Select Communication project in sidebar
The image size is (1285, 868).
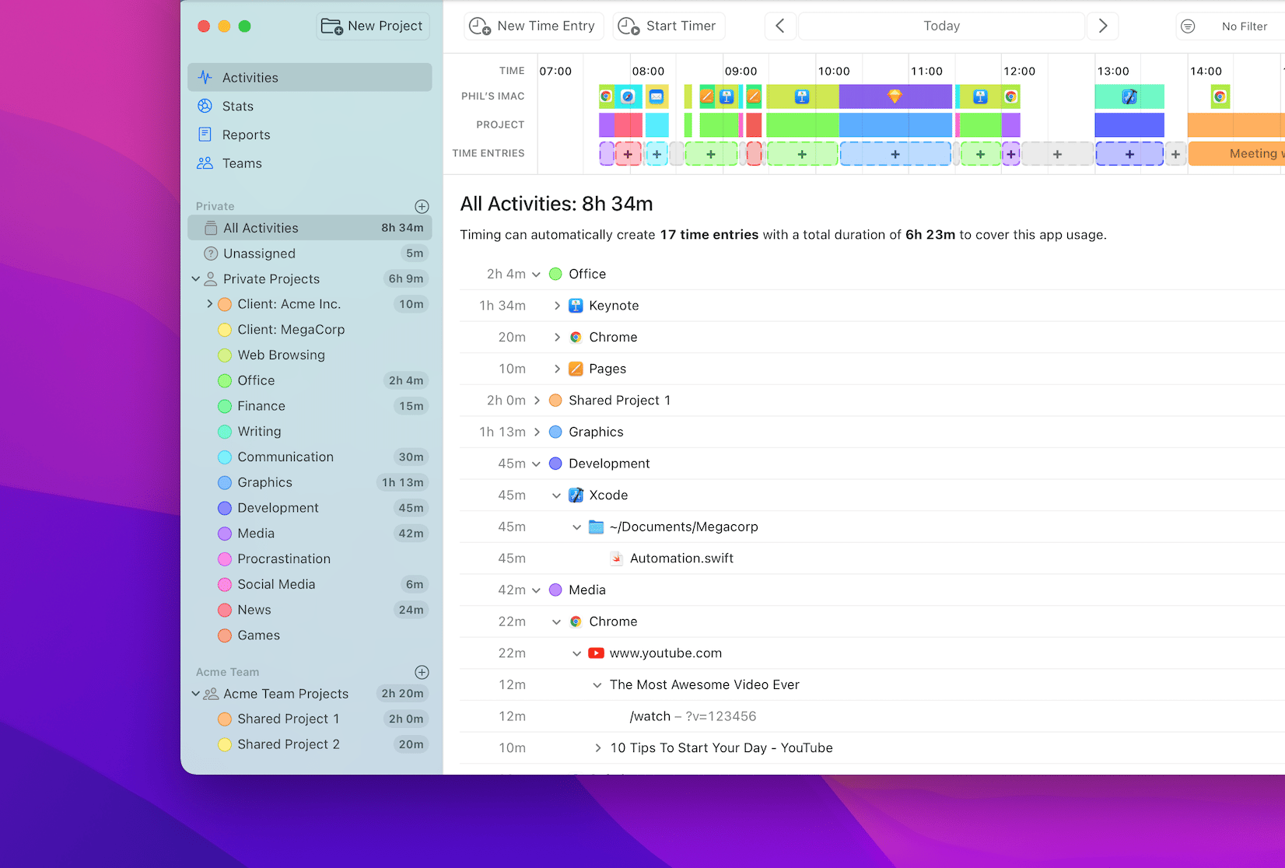click(x=310, y=457)
